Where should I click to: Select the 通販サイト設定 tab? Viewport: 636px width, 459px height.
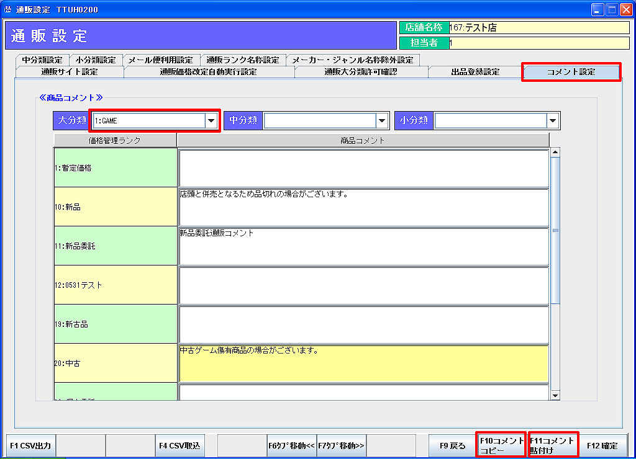click(x=70, y=72)
